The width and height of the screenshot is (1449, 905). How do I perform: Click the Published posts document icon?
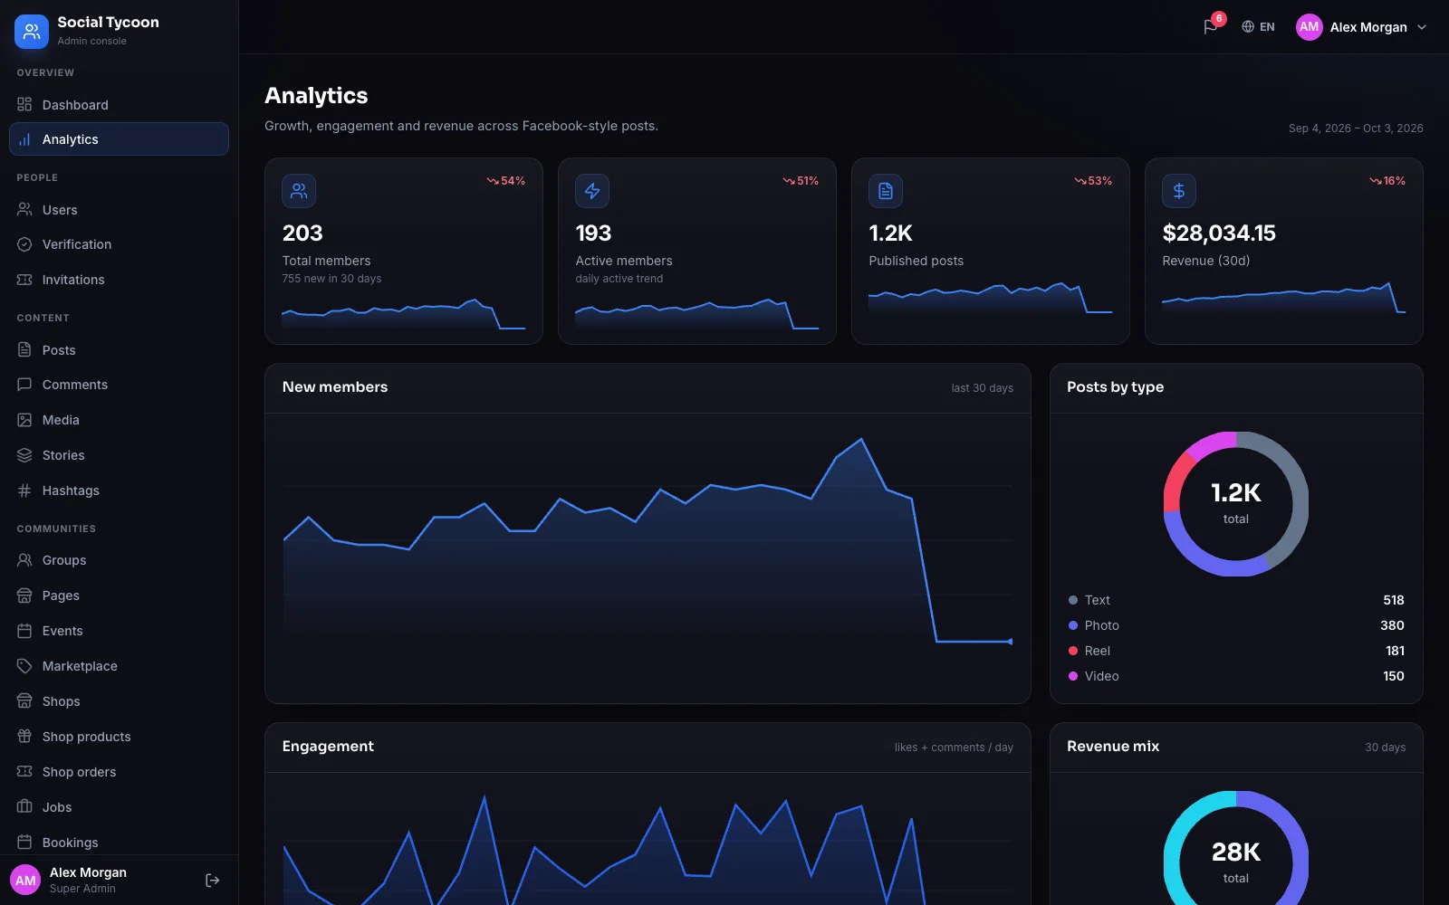click(886, 191)
